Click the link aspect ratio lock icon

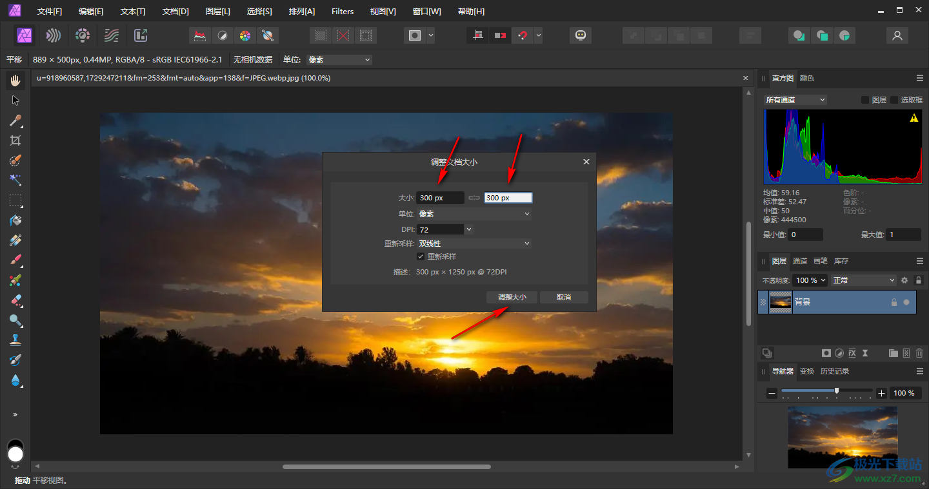click(x=474, y=198)
